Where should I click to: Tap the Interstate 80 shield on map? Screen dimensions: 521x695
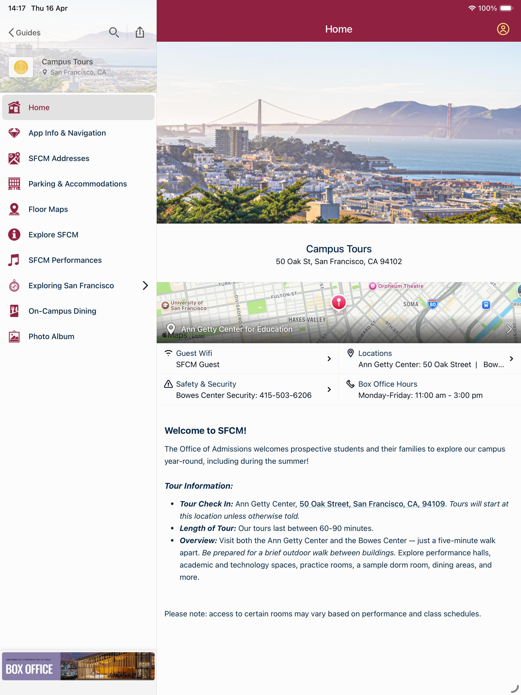(432, 304)
